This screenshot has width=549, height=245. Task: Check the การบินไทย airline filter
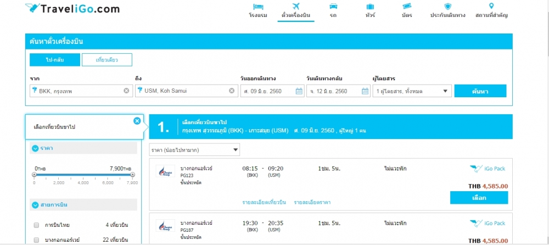[37, 225]
